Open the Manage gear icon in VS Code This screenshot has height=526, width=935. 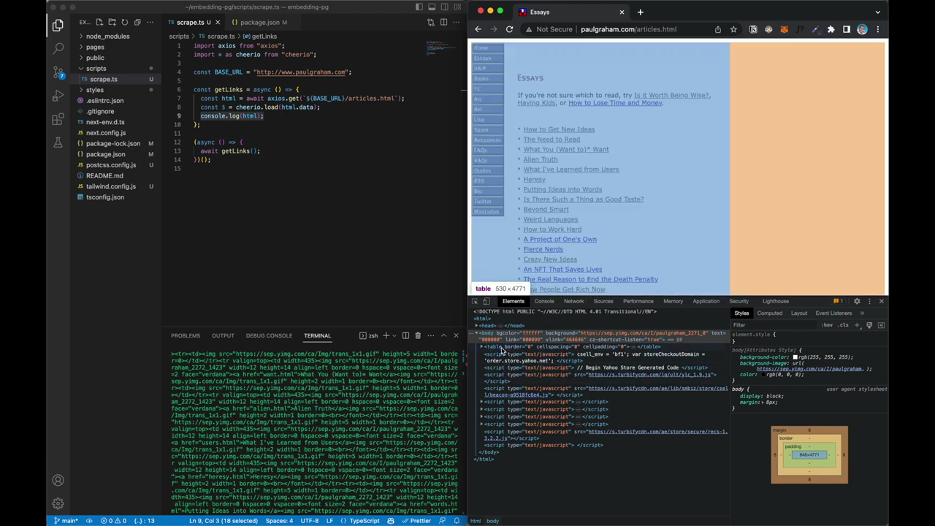click(58, 503)
